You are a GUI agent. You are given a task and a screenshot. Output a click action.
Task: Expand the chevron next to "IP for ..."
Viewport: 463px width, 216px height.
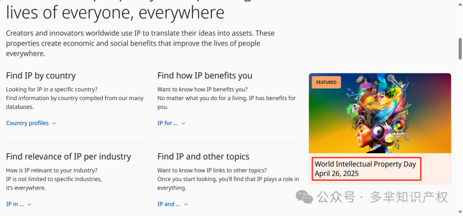tap(183, 123)
